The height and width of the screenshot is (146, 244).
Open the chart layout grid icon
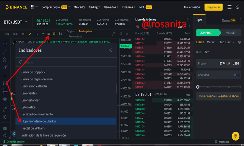pyautogui.click(x=120, y=34)
